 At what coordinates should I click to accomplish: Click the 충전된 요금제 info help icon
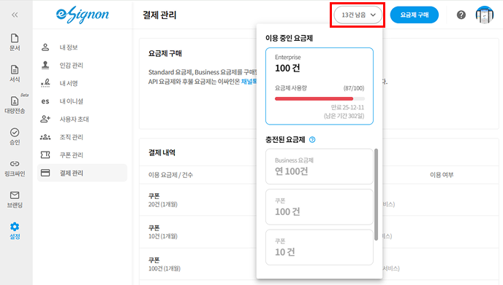pyautogui.click(x=312, y=139)
